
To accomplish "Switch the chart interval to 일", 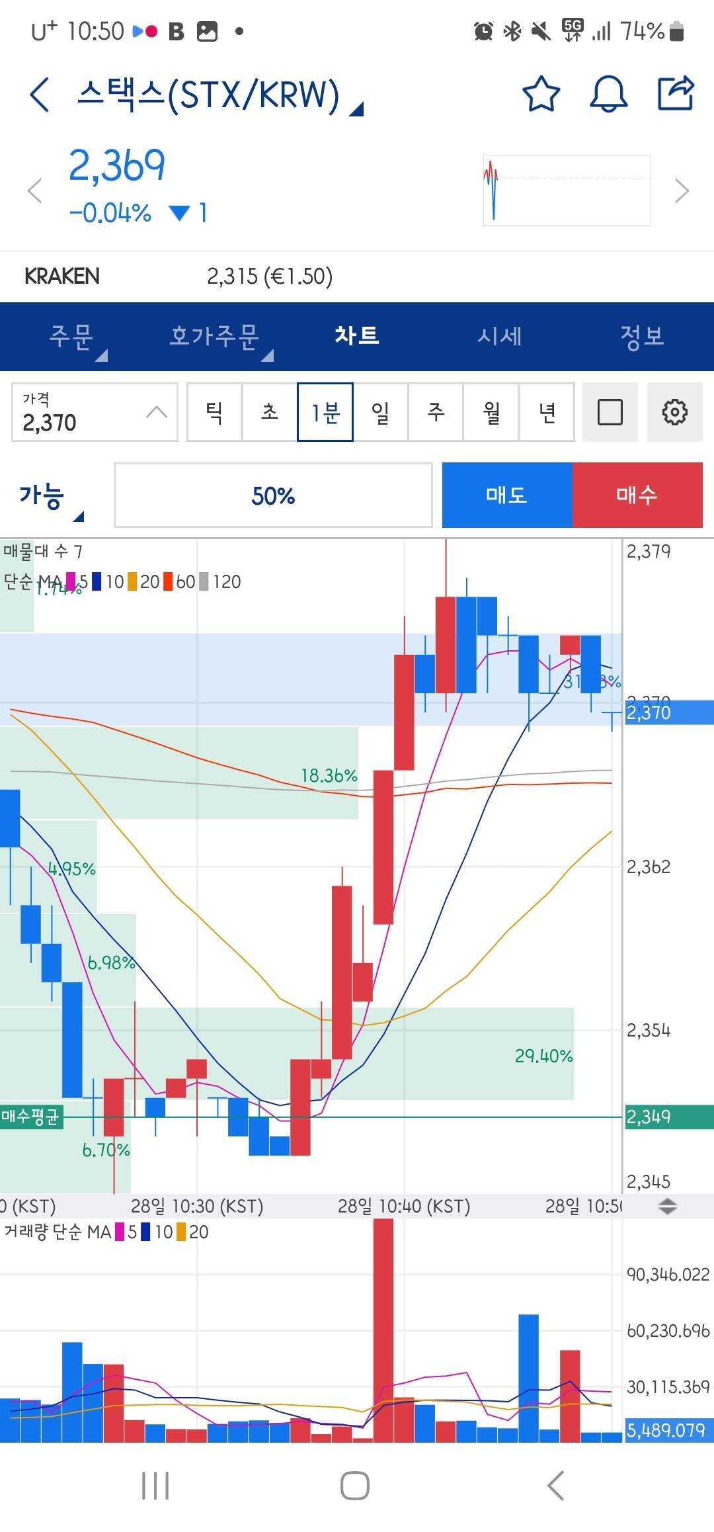I will [380, 412].
